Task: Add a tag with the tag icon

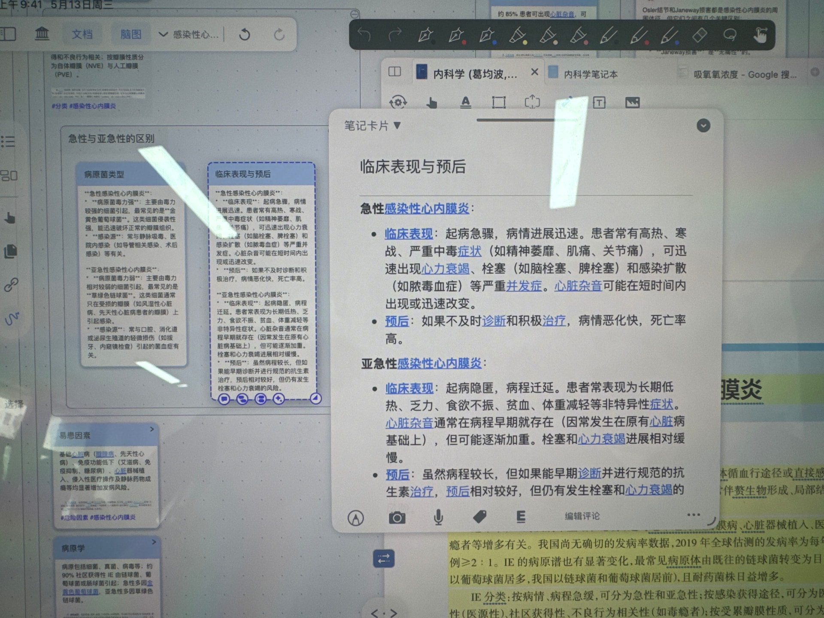Action: [479, 517]
